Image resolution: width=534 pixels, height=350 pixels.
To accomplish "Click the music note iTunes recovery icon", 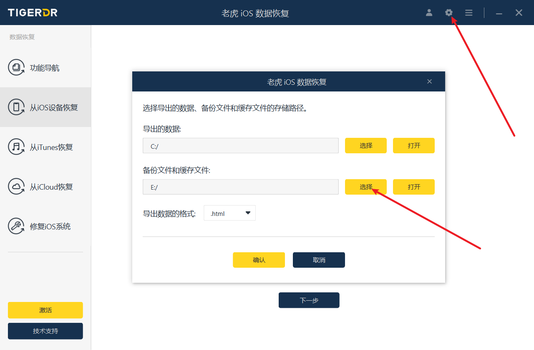I will (x=16, y=147).
